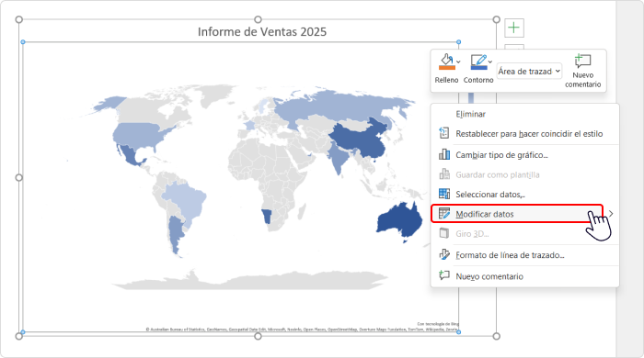Open the Área de trazado element selector
The width and height of the screenshot is (644, 358).
pos(529,72)
